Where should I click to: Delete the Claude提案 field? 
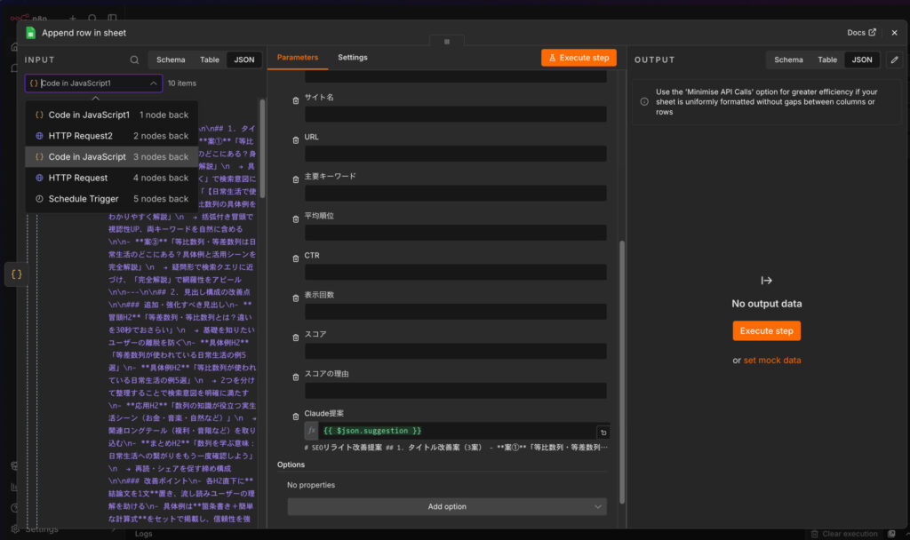point(295,417)
